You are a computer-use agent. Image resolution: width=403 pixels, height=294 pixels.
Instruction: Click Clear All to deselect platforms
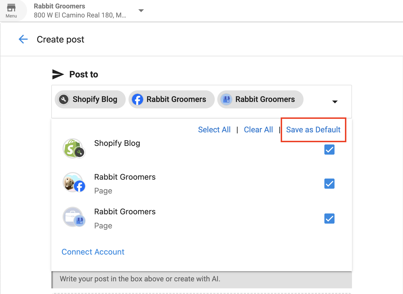(258, 130)
